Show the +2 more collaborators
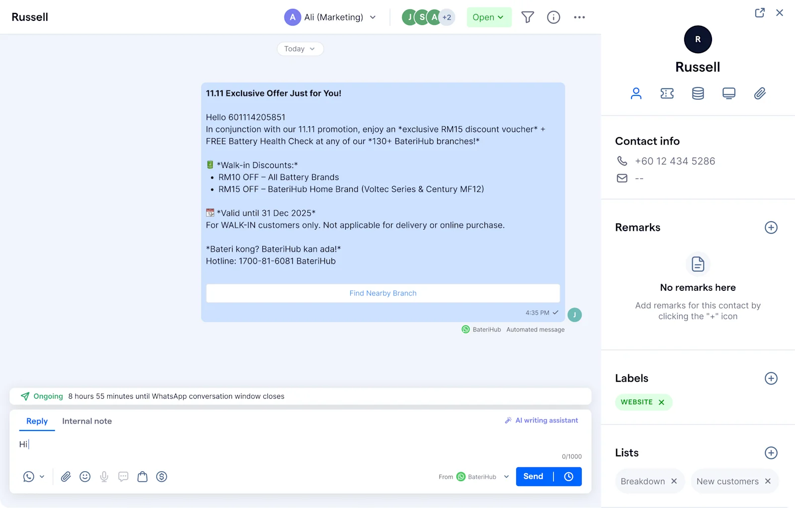This screenshot has width=795, height=508. coord(447,17)
